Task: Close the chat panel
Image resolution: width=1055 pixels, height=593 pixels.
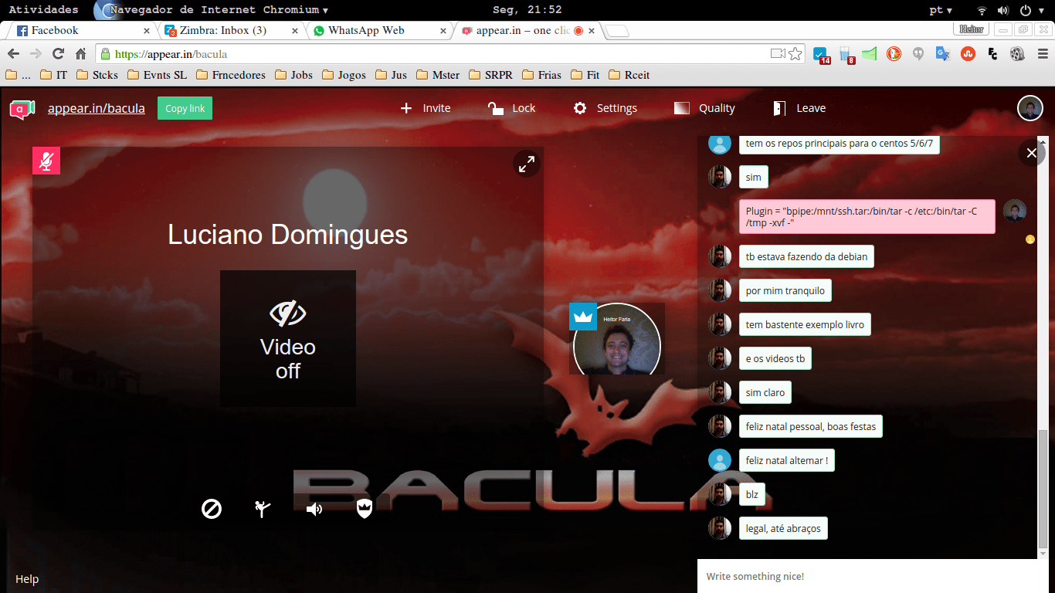Action: [1031, 153]
